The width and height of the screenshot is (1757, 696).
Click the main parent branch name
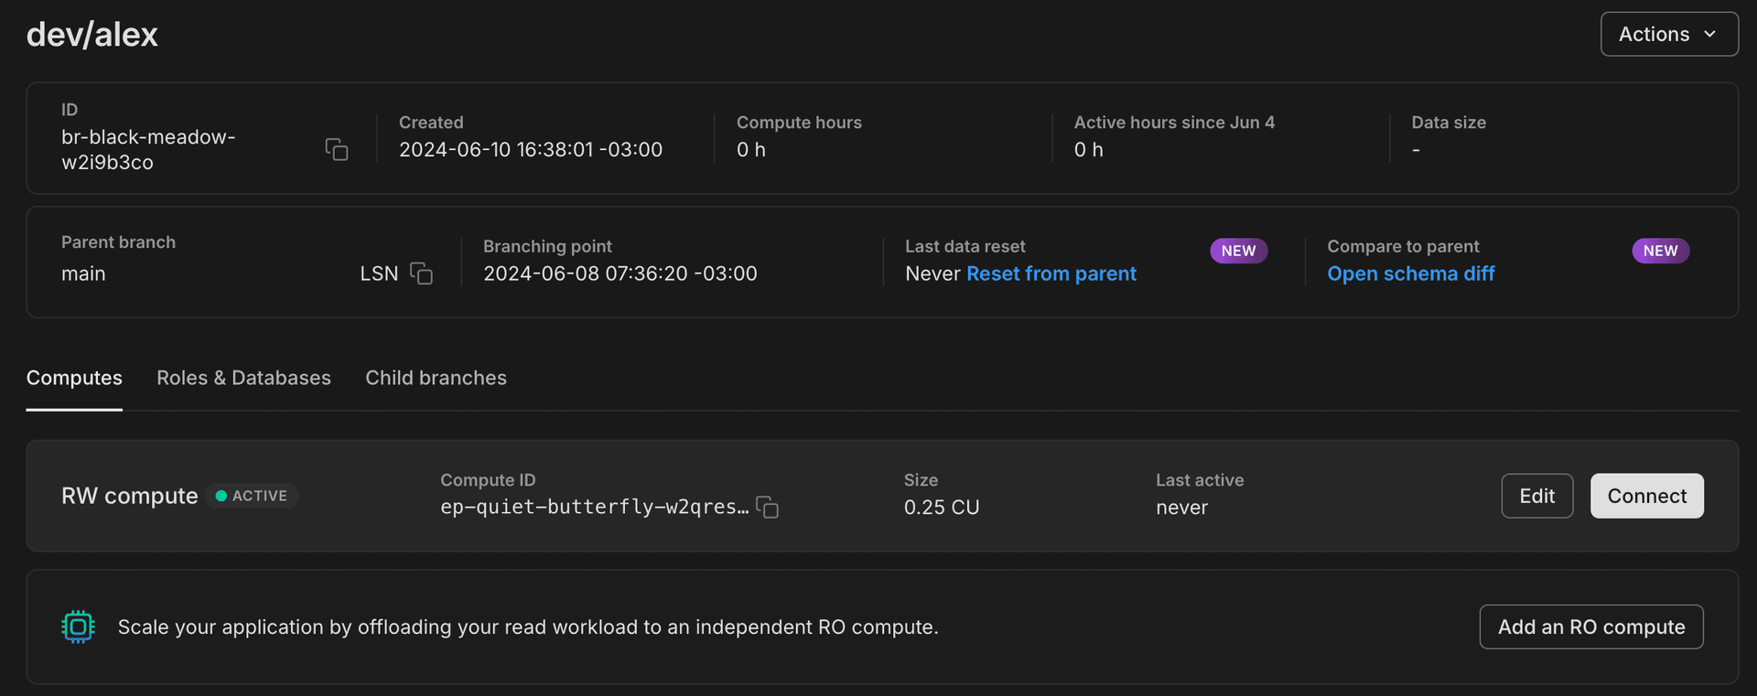pyautogui.click(x=83, y=273)
